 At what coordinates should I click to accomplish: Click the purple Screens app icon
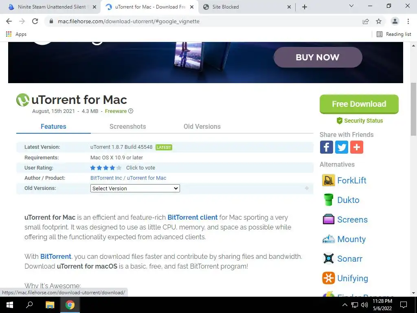pyautogui.click(x=329, y=219)
